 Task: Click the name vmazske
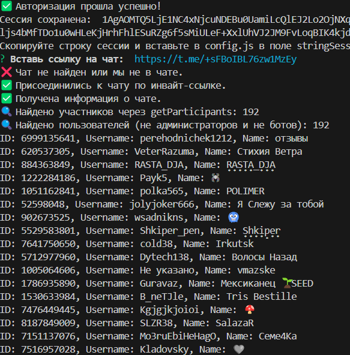coord(256,270)
